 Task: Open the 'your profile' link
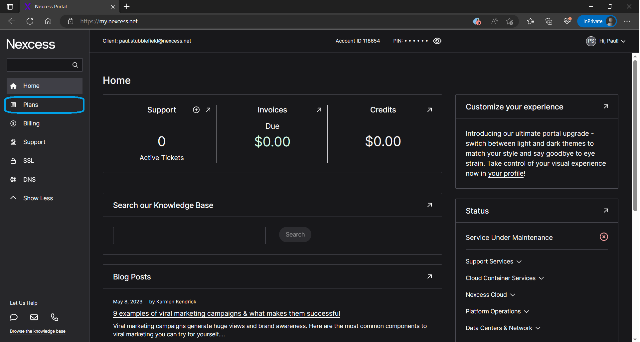[x=506, y=173]
